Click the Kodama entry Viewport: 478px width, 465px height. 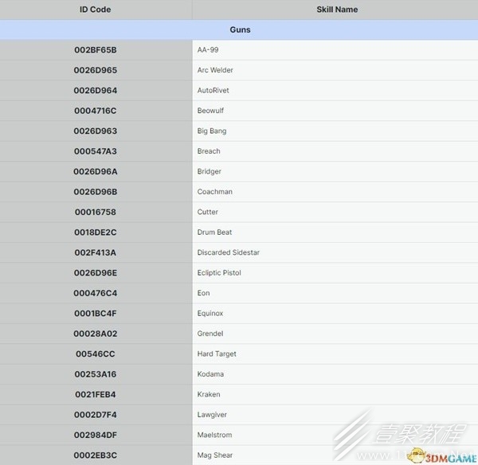pyautogui.click(x=210, y=374)
